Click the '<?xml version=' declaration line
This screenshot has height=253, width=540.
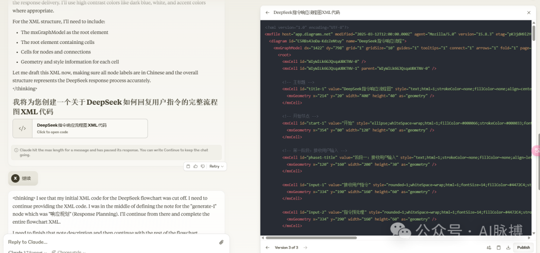[307, 27]
